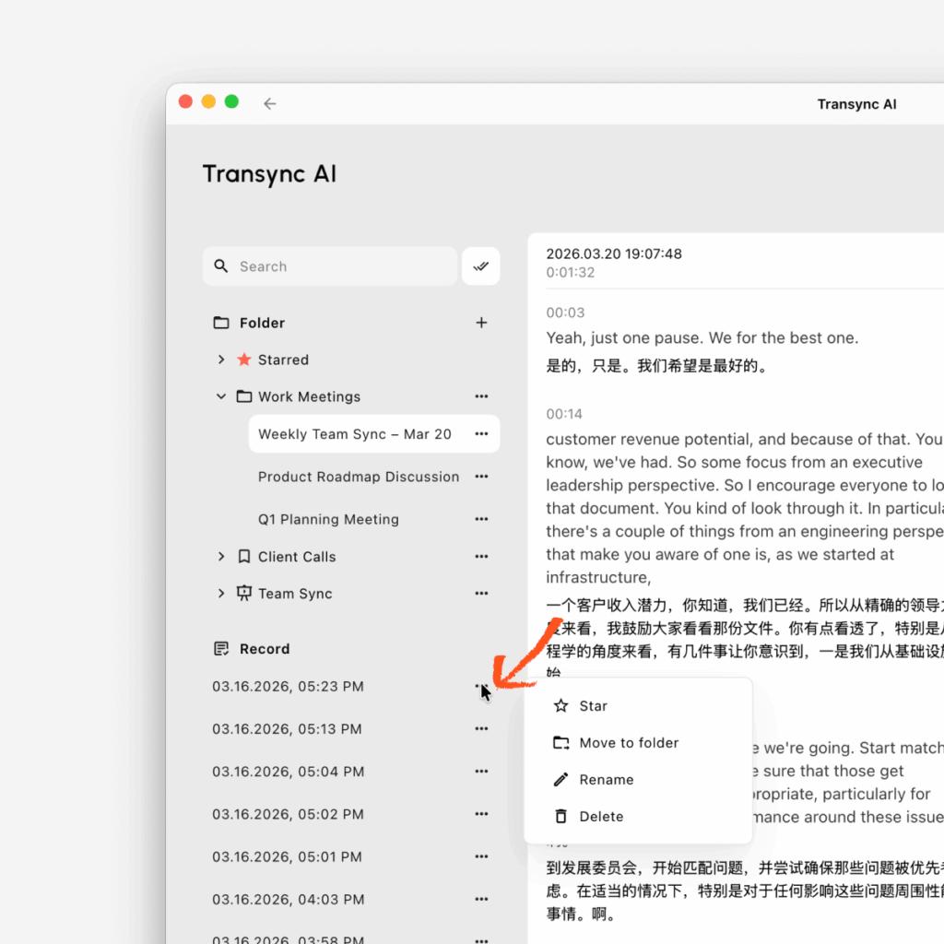Choose Move to folder in the context menu
The height and width of the screenshot is (944, 944).
click(x=629, y=742)
